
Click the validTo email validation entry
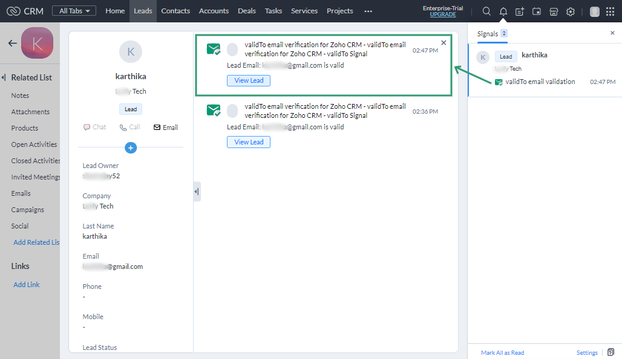pos(540,82)
